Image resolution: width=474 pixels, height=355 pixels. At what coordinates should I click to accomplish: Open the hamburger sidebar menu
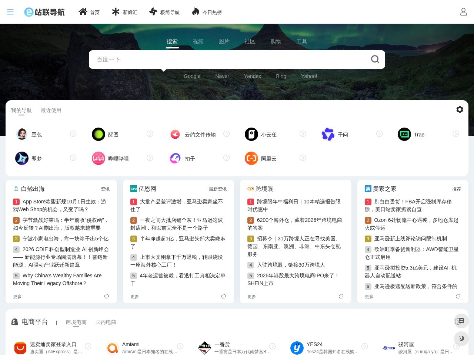pos(10,12)
